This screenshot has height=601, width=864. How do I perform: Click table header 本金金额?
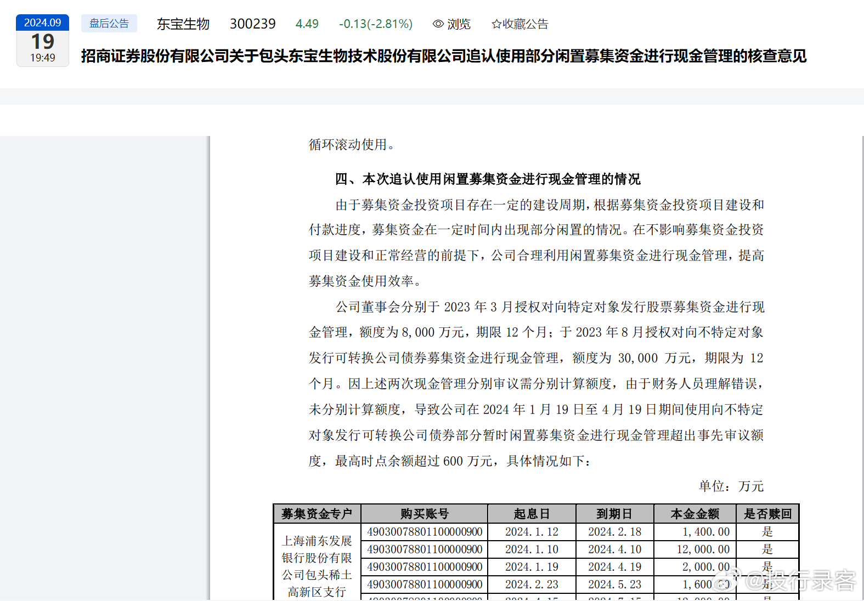click(x=694, y=514)
